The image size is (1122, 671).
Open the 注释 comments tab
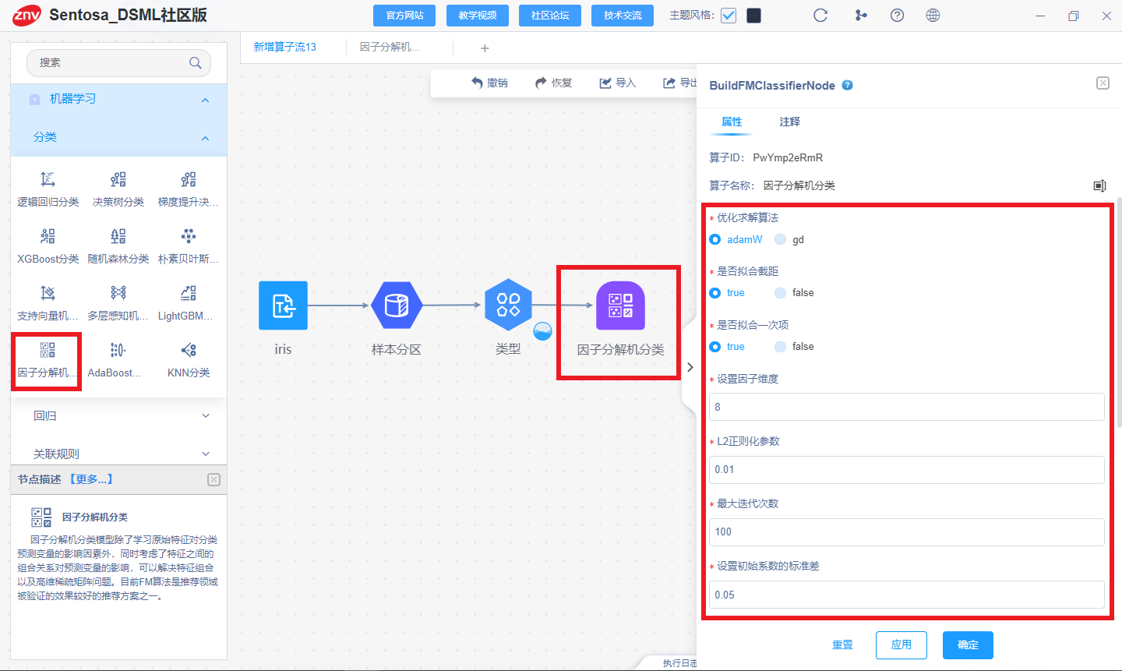pos(790,122)
